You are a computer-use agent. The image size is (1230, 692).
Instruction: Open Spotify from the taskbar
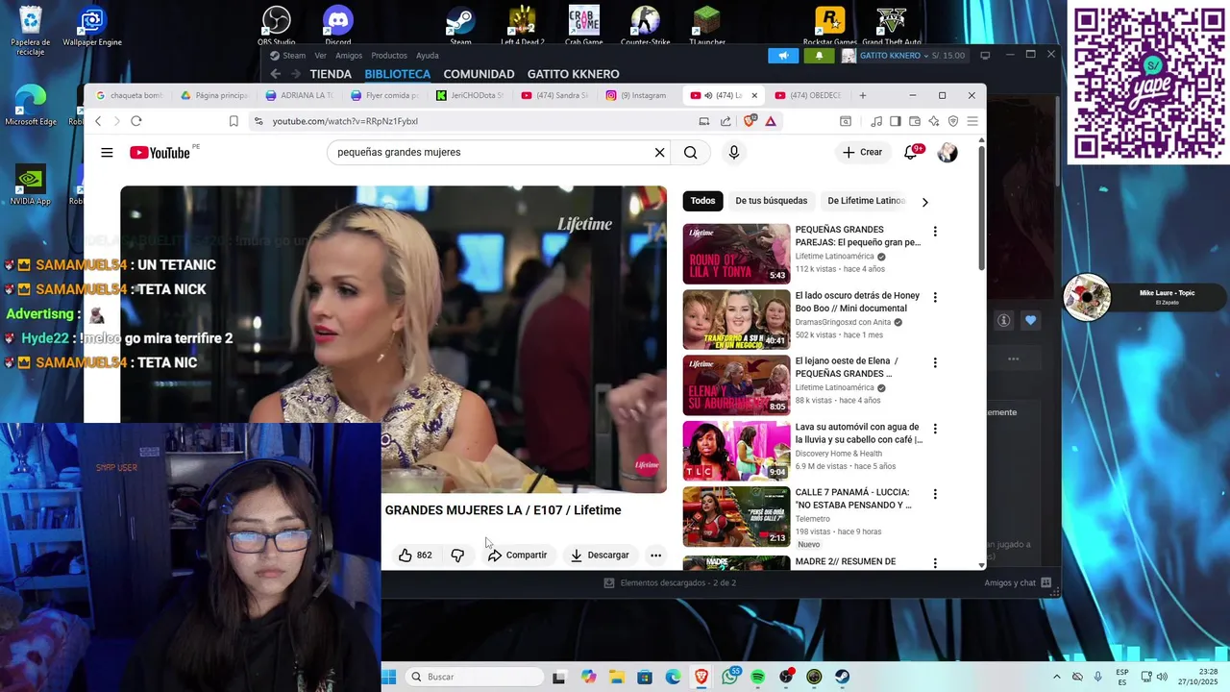click(x=758, y=677)
